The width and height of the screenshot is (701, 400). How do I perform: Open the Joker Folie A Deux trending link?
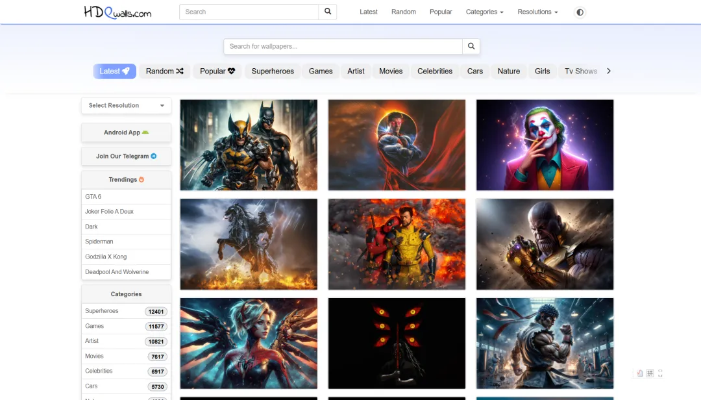click(x=126, y=212)
